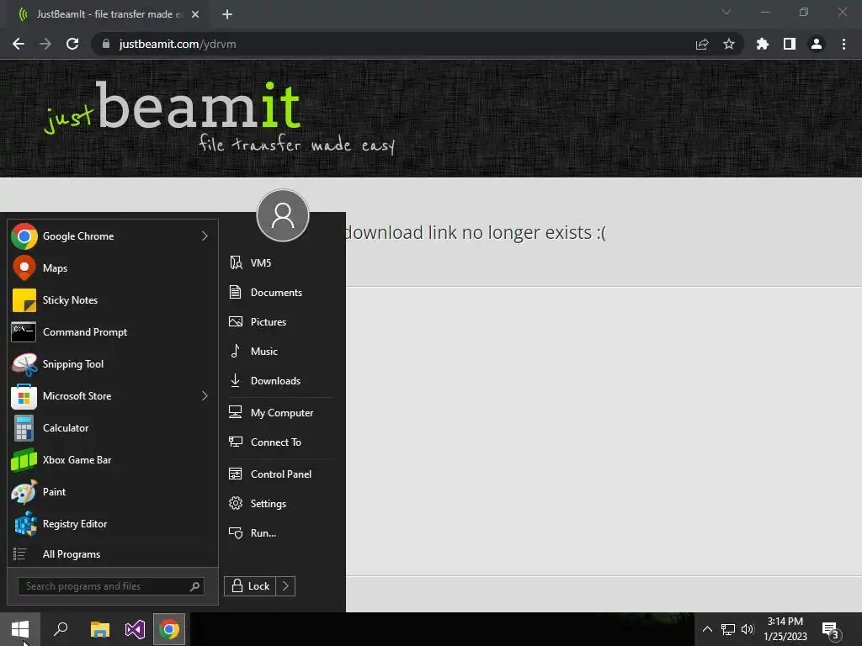The height and width of the screenshot is (646, 862).
Task: Open volume control in tray
Action: coord(748,629)
